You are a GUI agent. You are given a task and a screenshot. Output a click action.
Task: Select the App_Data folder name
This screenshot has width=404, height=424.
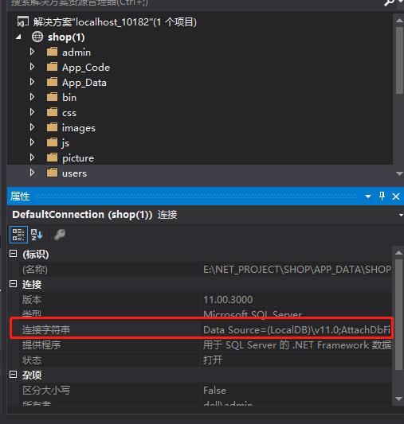[x=84, y=83]
